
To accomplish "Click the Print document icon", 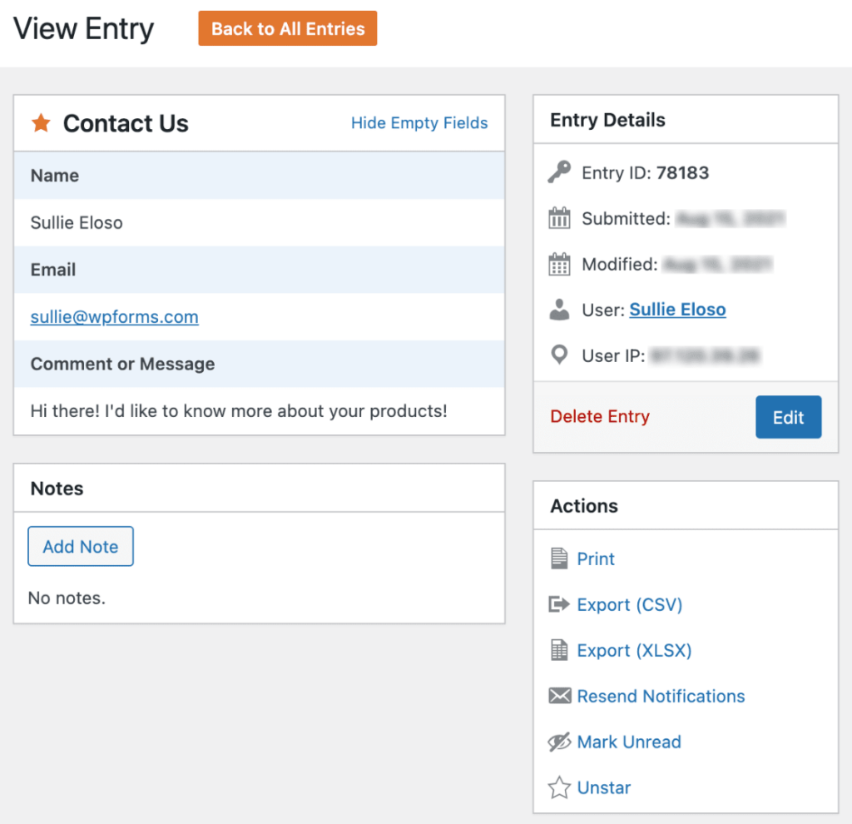I will [x=561, y=558].
